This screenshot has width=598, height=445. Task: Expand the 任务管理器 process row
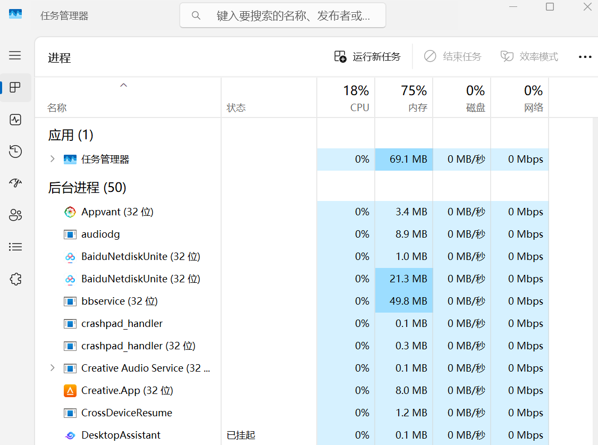(52, 159)
